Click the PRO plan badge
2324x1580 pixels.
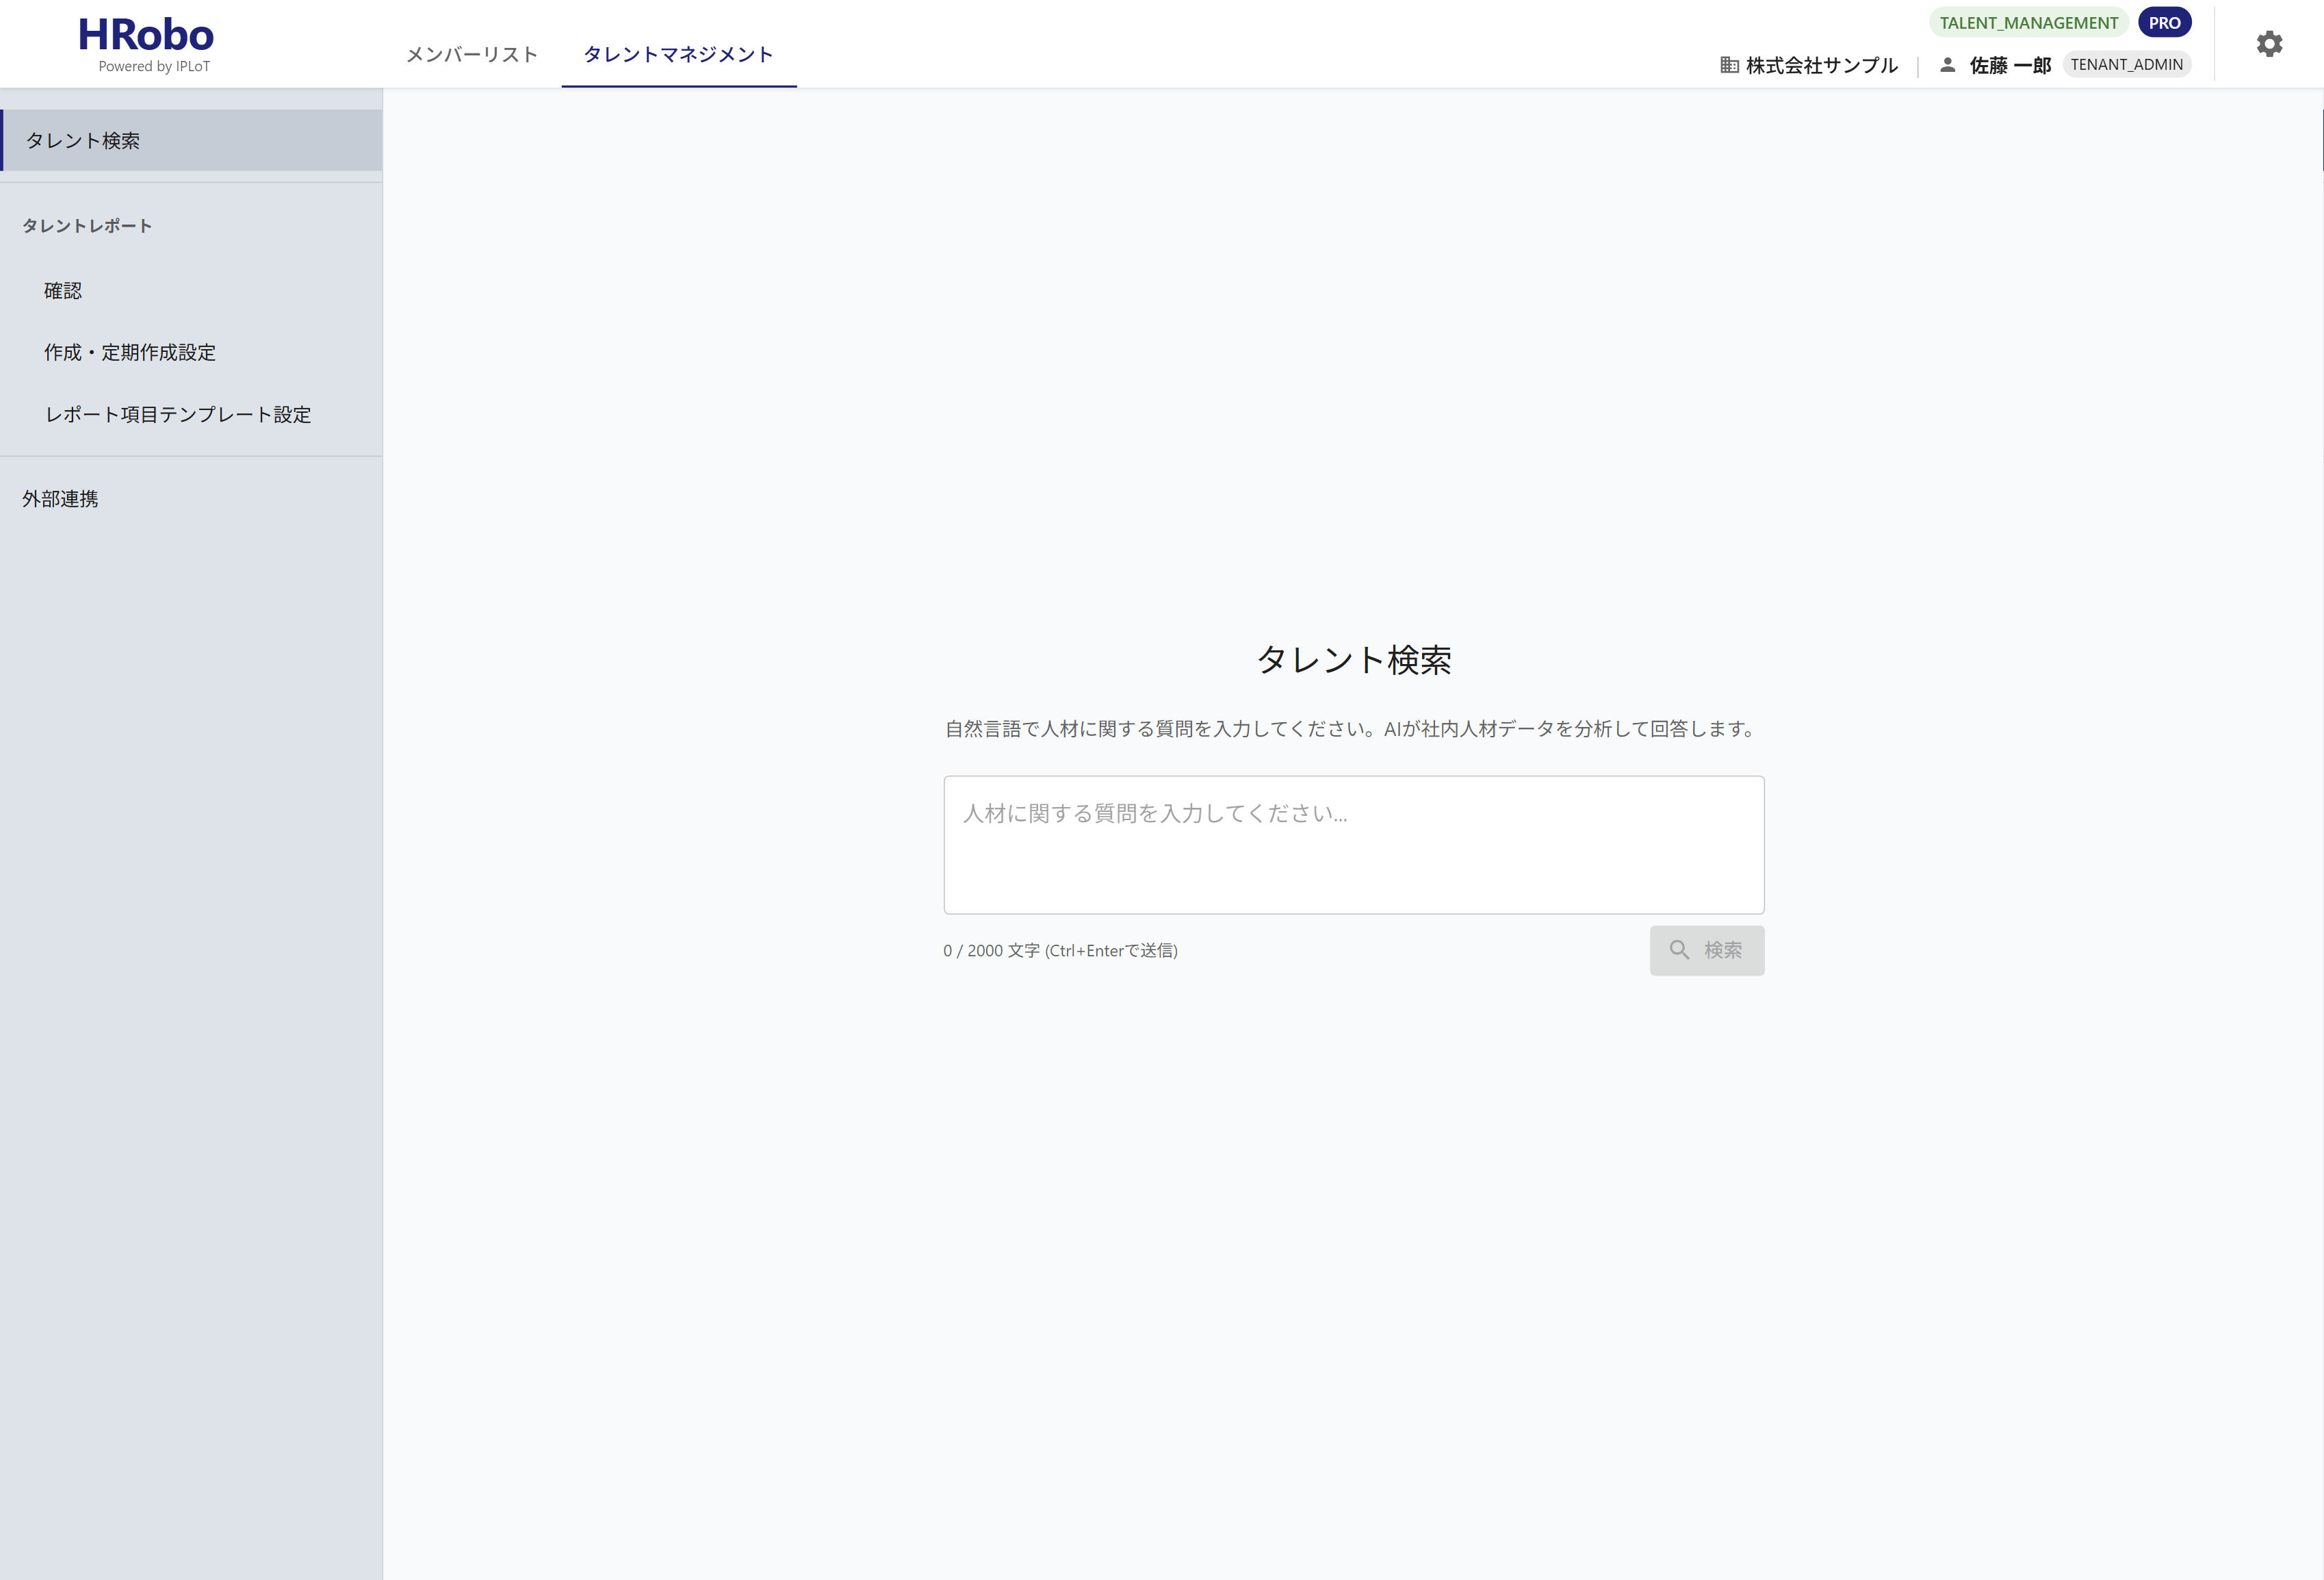(x=2164, y=23)
